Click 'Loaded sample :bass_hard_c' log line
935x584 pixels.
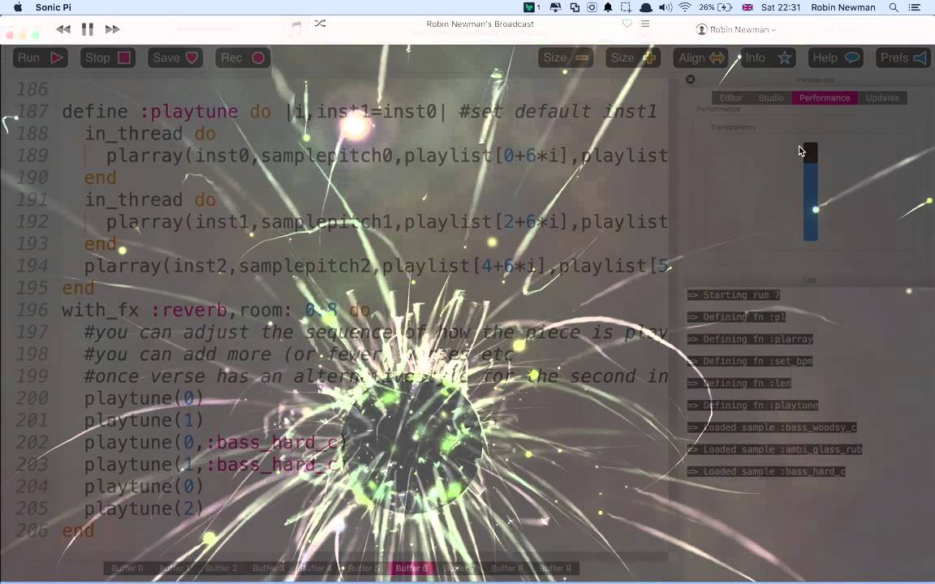click(x=766, y=471)
